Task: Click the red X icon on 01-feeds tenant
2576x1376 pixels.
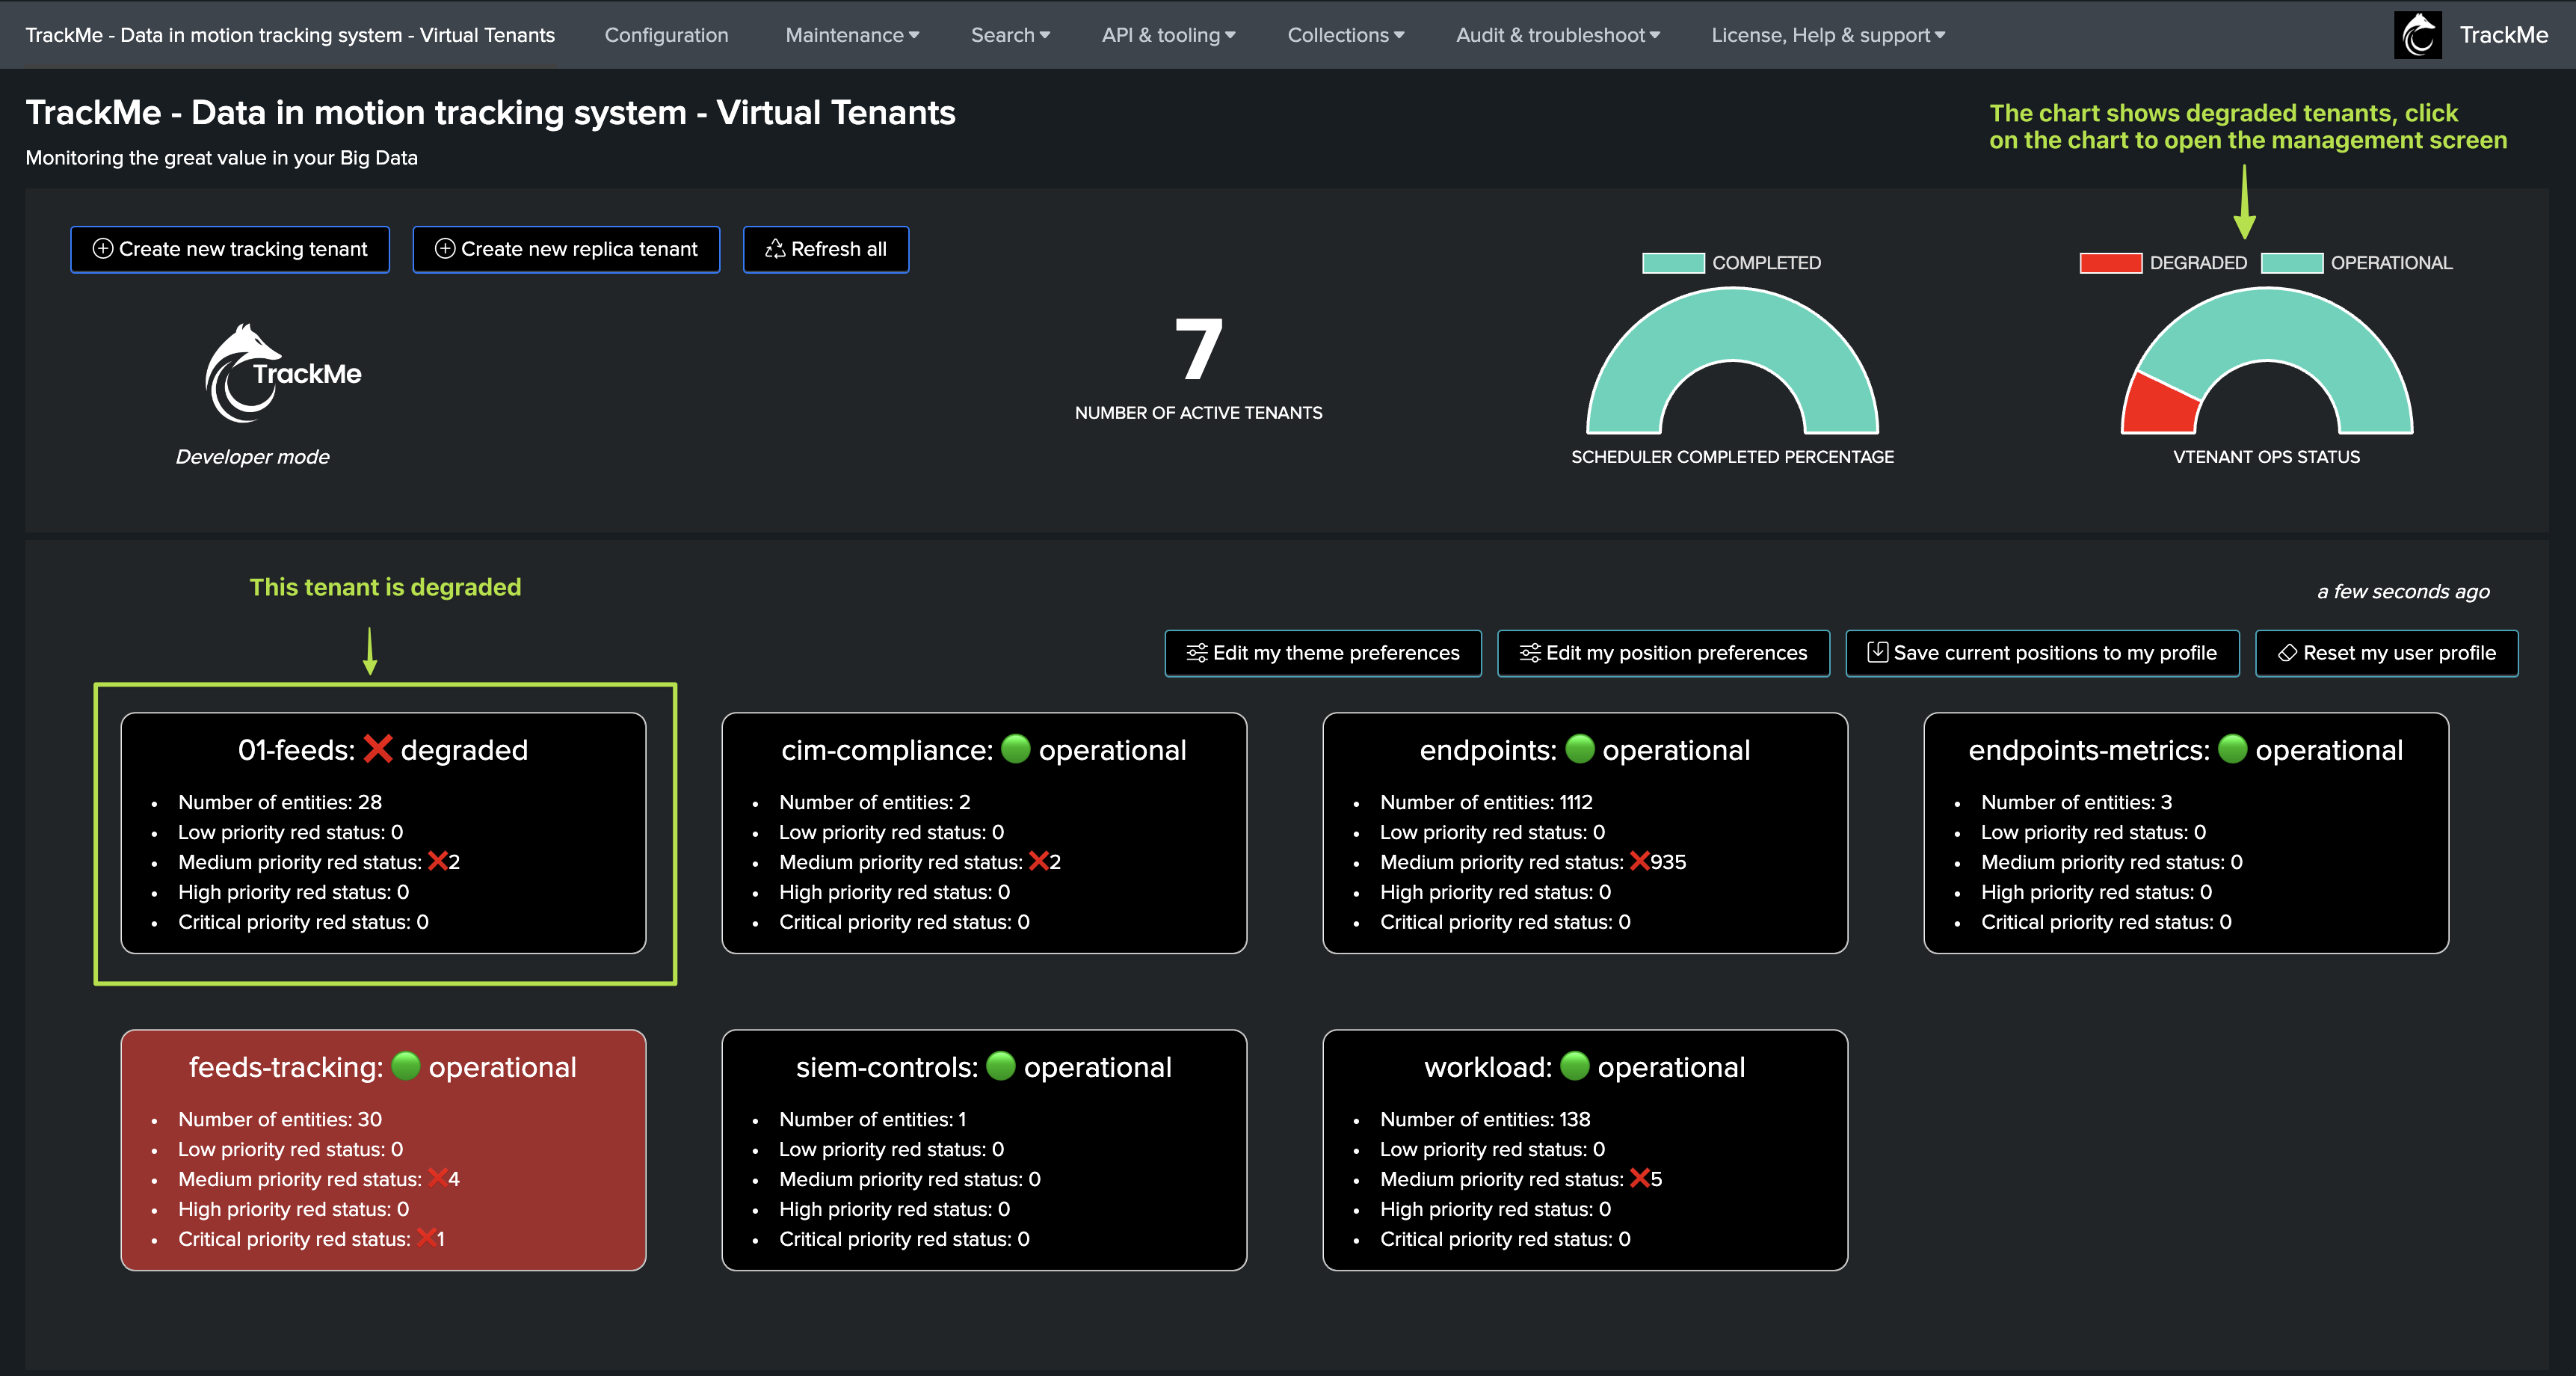Action: 377,749
